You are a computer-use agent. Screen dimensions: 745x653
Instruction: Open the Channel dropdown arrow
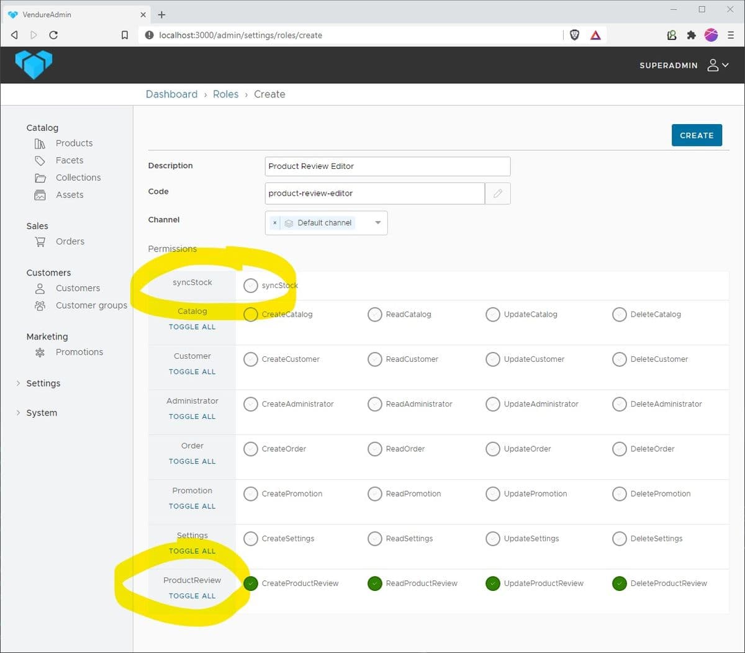pos(377,223)
